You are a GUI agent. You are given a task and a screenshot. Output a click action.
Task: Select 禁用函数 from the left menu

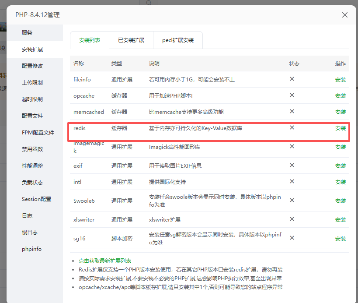tap(32, 149)
